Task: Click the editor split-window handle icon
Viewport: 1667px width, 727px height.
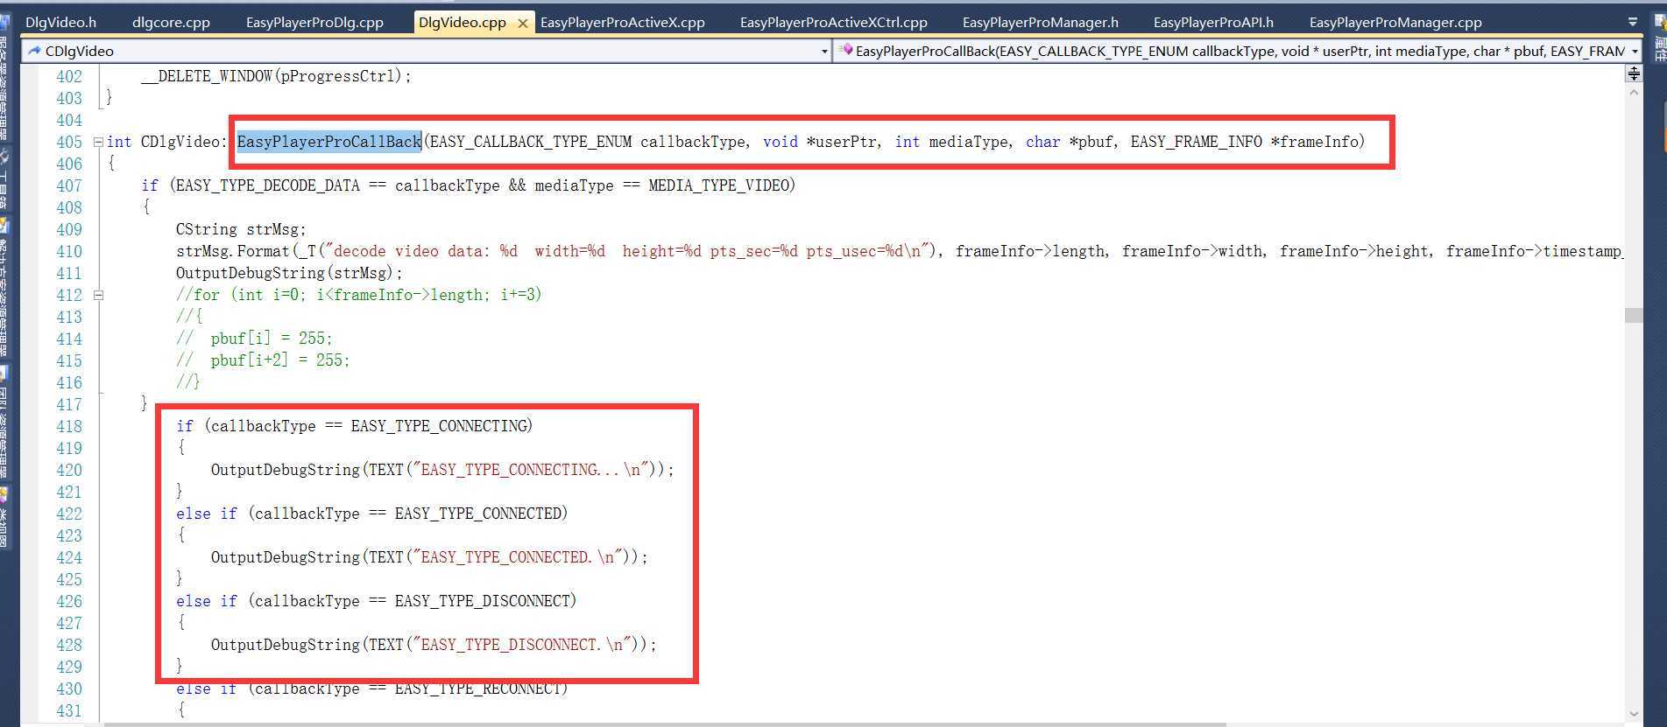Action: pos(1634,73)
